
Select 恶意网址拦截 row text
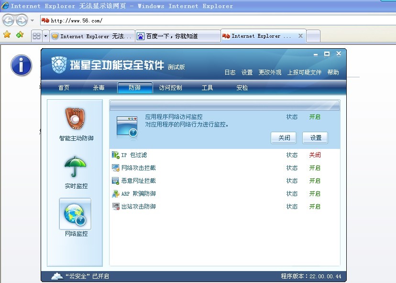coord(138,181)
